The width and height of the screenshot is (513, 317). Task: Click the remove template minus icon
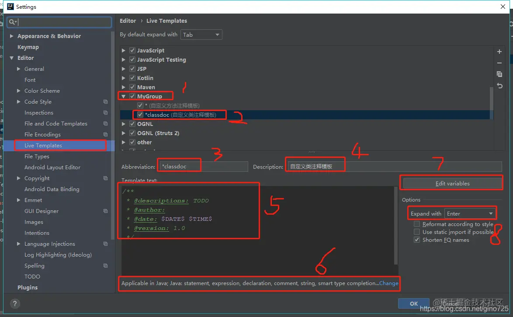tap(499, 63)
